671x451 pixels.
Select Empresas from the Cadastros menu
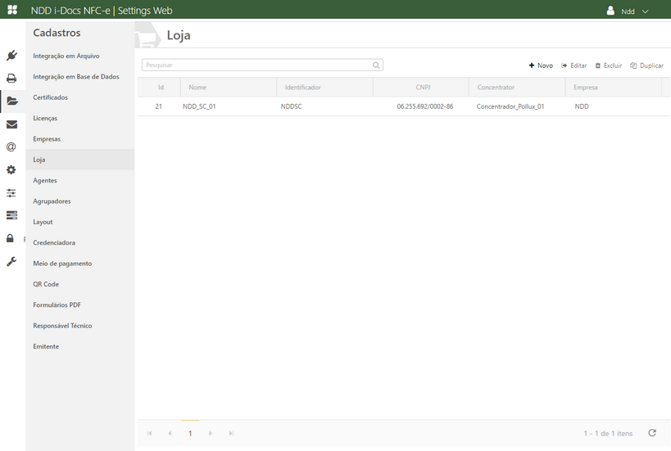[x=47, y=139]
